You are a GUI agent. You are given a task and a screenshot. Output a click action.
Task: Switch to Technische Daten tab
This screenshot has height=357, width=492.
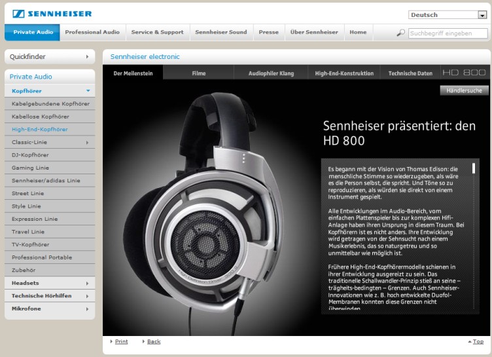click(410, 73)
